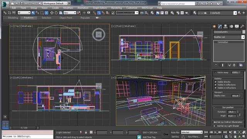Image resolution: width=247 pixels, height=139 pixels.
Task: Activate the Select and Move tool
Action: pos(52,13)
